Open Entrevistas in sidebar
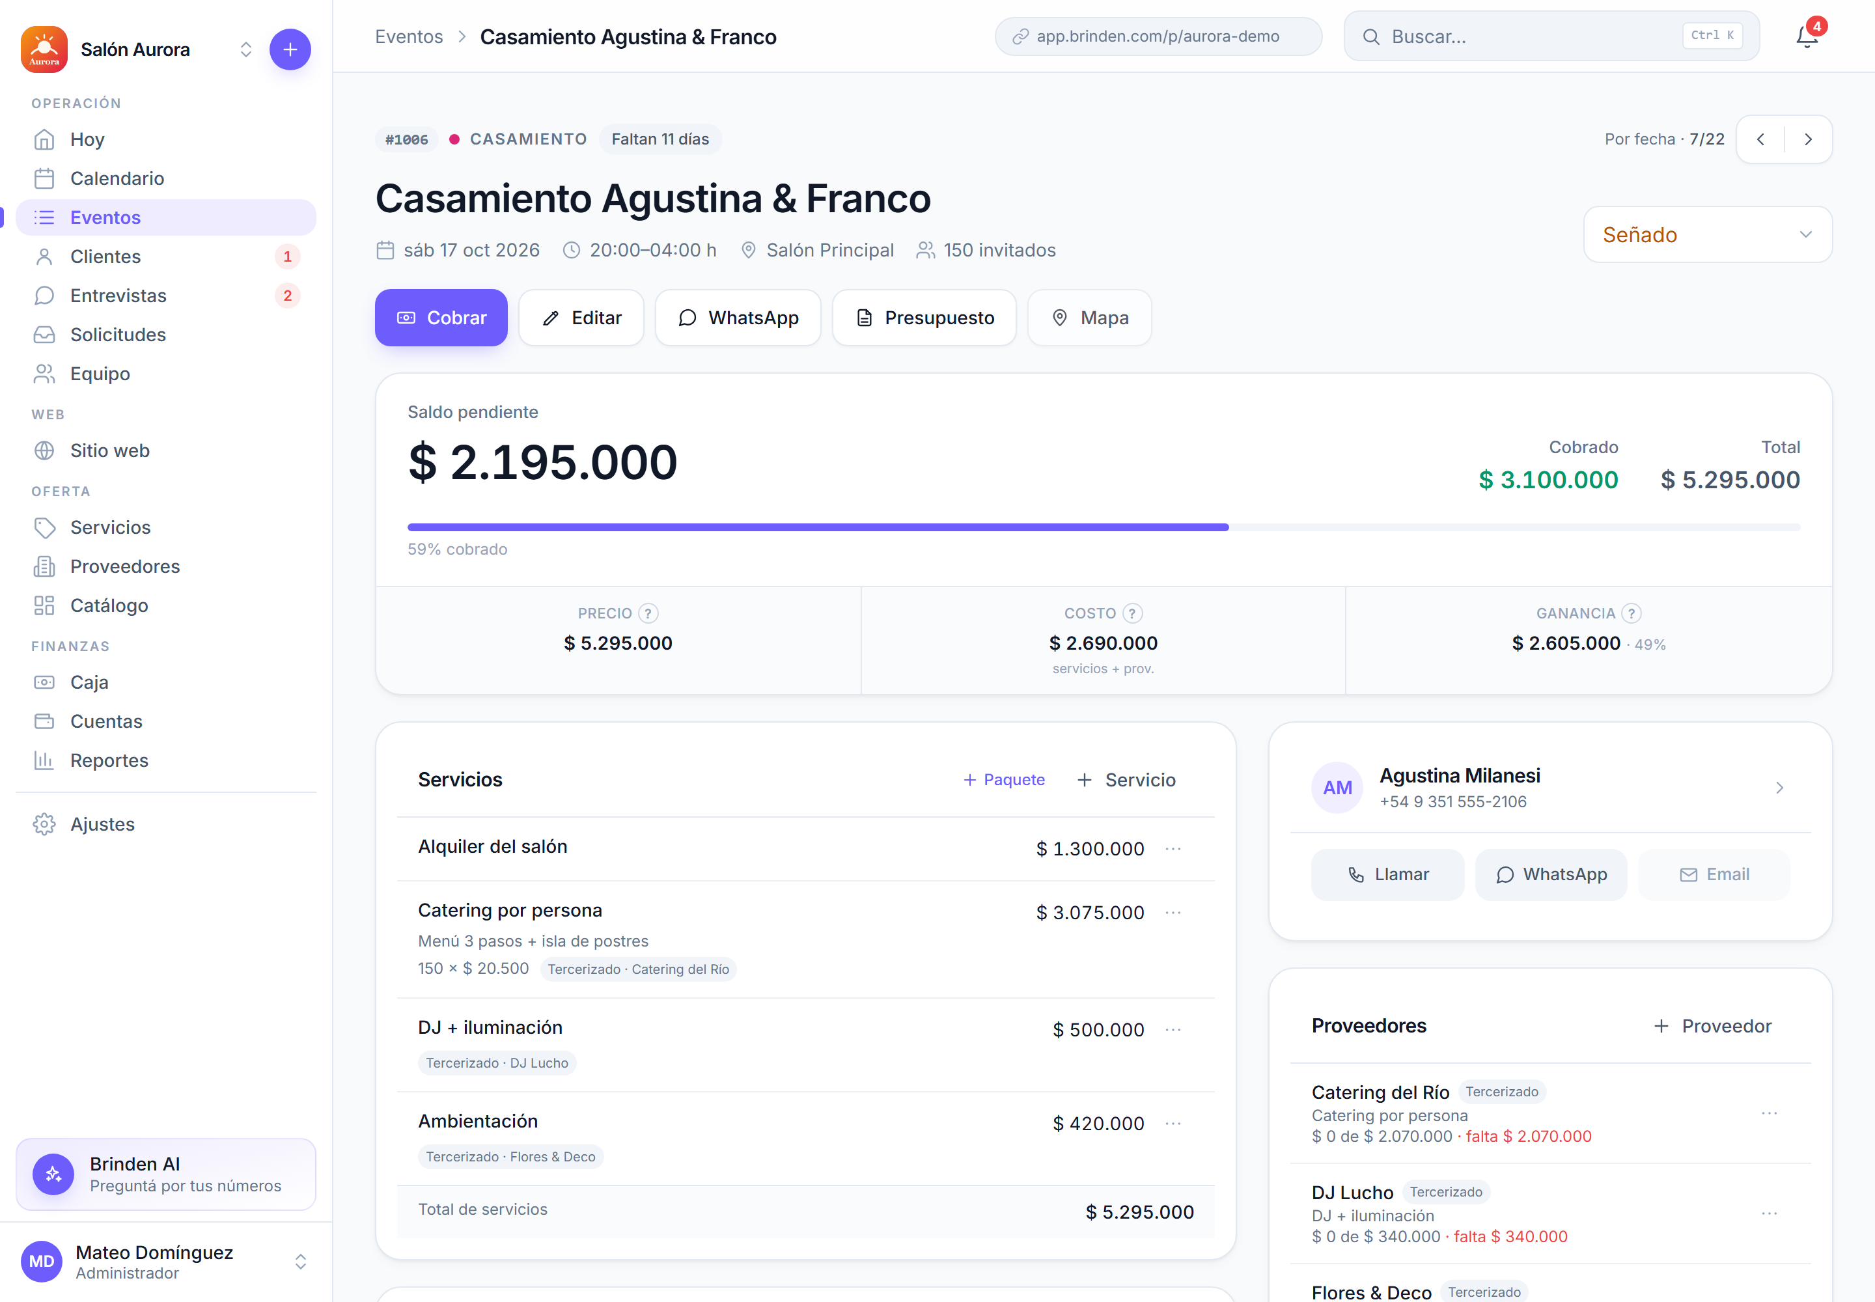Viewport: 1875px width, 1302px height. click(x=165, y=296)
